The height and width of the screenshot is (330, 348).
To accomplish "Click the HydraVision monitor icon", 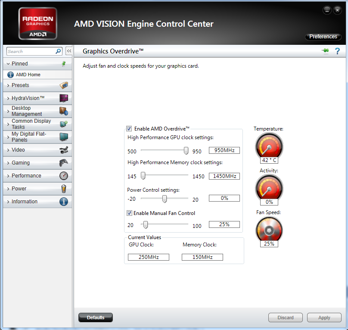I will click(x=64, y=98).
